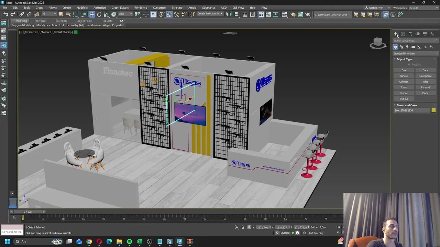Open the Standard Primitives dropdown
Viewport: 440px width, 247px height.
tap(416, 54)
